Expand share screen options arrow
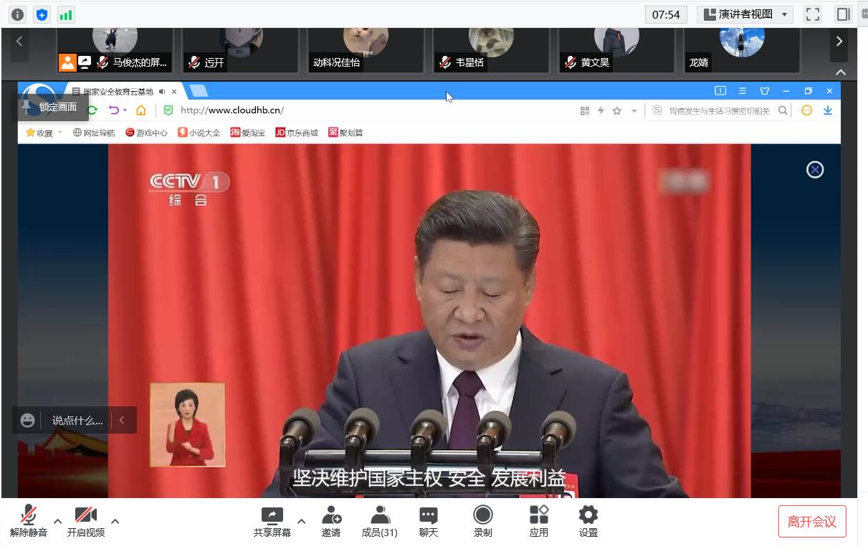Viewport: 868px width, 554px height. (302, 521)
